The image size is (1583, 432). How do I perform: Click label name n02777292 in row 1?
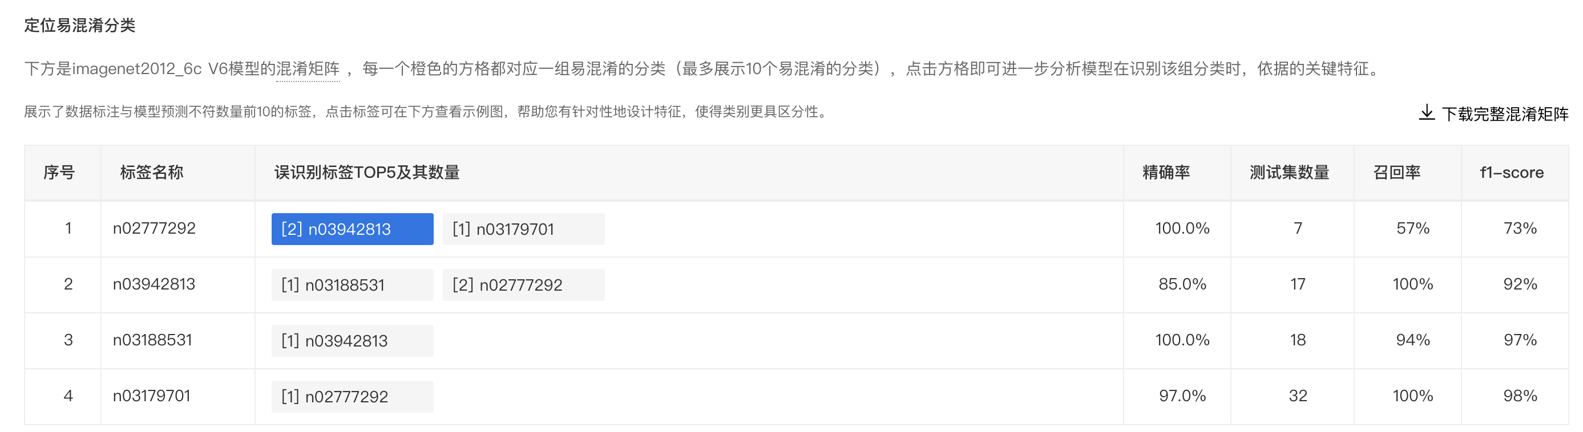[154, 229]
